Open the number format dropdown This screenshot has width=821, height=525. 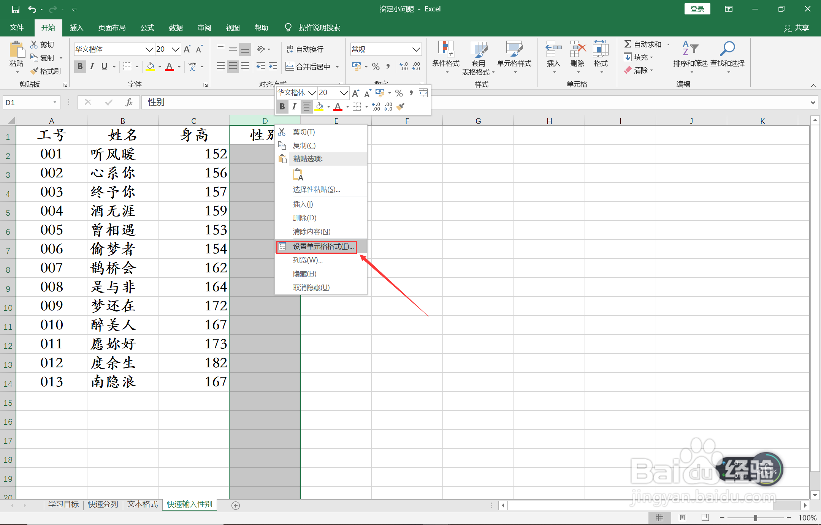click(416, 49)
